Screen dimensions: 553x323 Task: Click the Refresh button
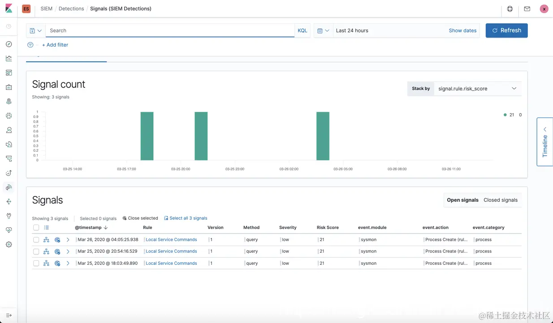(x=506, y=30)
